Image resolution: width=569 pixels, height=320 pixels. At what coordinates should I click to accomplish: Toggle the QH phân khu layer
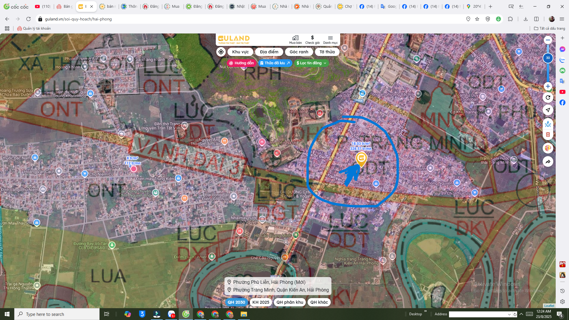(290, 302)
